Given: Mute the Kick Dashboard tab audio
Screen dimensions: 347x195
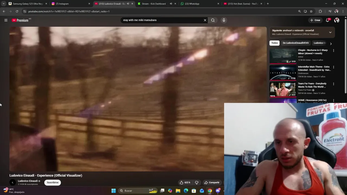Looking at the screenshot, I should pos(171,4).
